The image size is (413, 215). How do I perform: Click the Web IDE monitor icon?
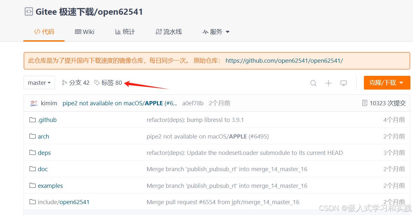(x=343, y=83)
